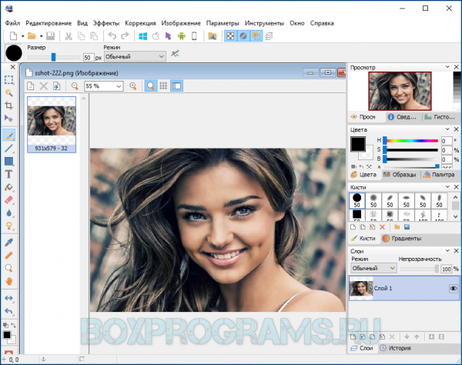The height and width of the screenshot is (365, 462).
Task: Select the rectangular selection tool
Action: 8,79
